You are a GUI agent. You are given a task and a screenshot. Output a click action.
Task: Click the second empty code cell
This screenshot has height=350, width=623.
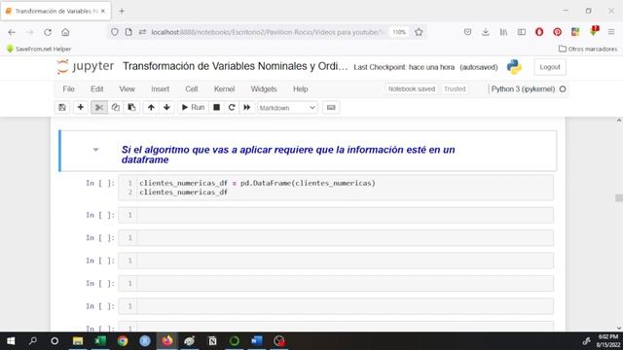336,237
